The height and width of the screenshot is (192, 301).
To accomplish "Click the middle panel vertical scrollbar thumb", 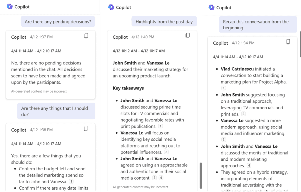I will (x=200, y=176).
